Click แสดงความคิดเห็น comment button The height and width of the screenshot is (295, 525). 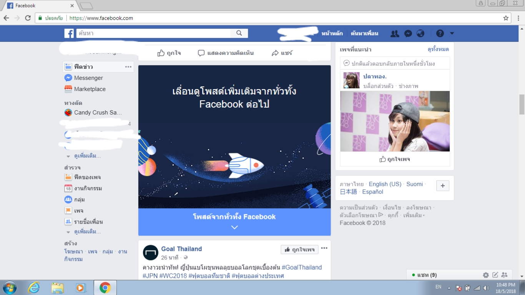[226, 53]
